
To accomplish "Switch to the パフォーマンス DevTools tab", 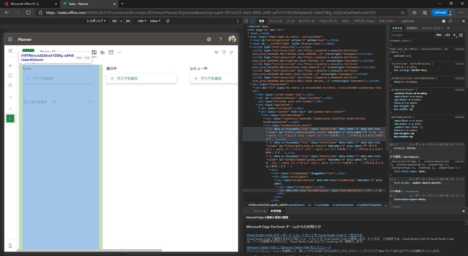I will (x=328, y=21).
